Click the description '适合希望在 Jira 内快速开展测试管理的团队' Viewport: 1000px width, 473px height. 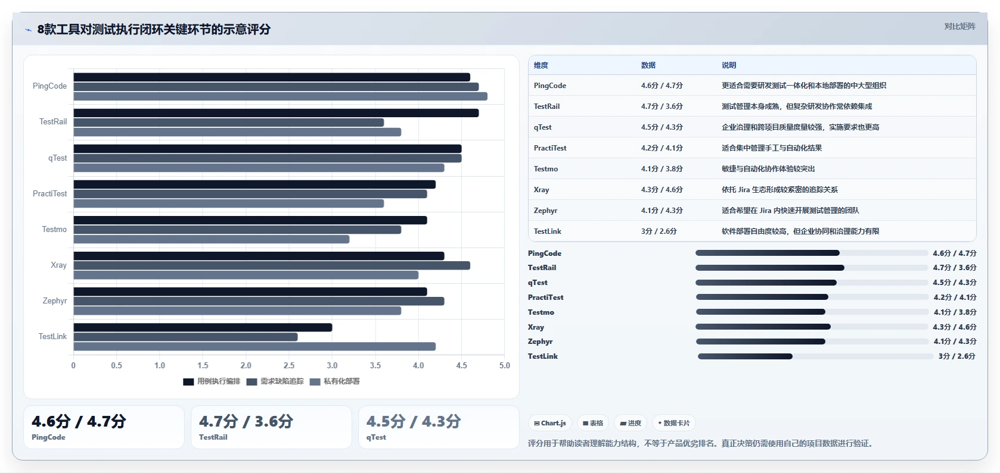click(x=790, y=211)
